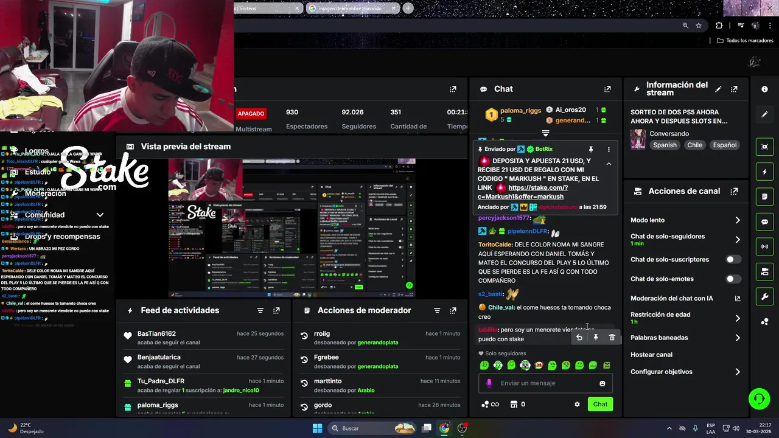Open the emoji picker in message box

click(603, 383)
